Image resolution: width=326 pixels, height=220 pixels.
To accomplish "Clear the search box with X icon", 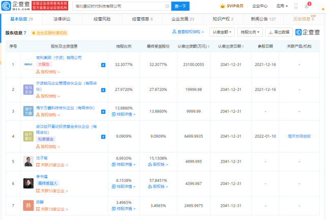I will coord(167,6).
